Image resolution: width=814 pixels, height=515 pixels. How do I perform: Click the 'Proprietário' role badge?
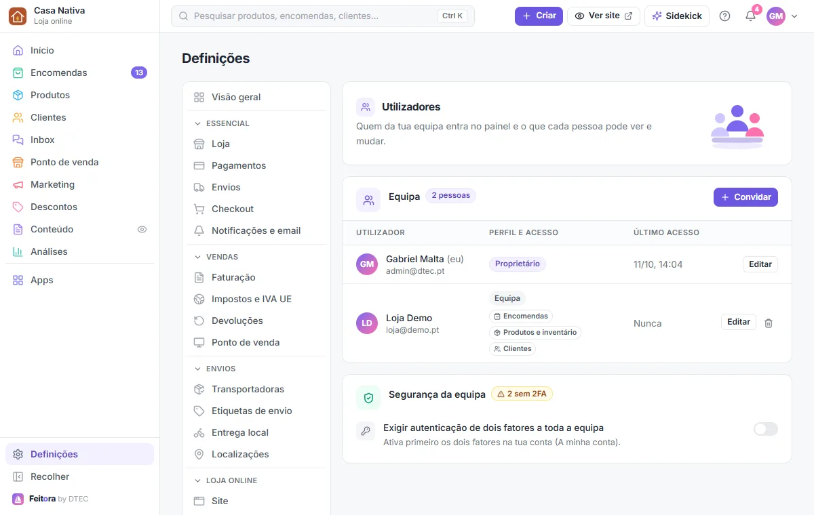(x=518, y=264)
